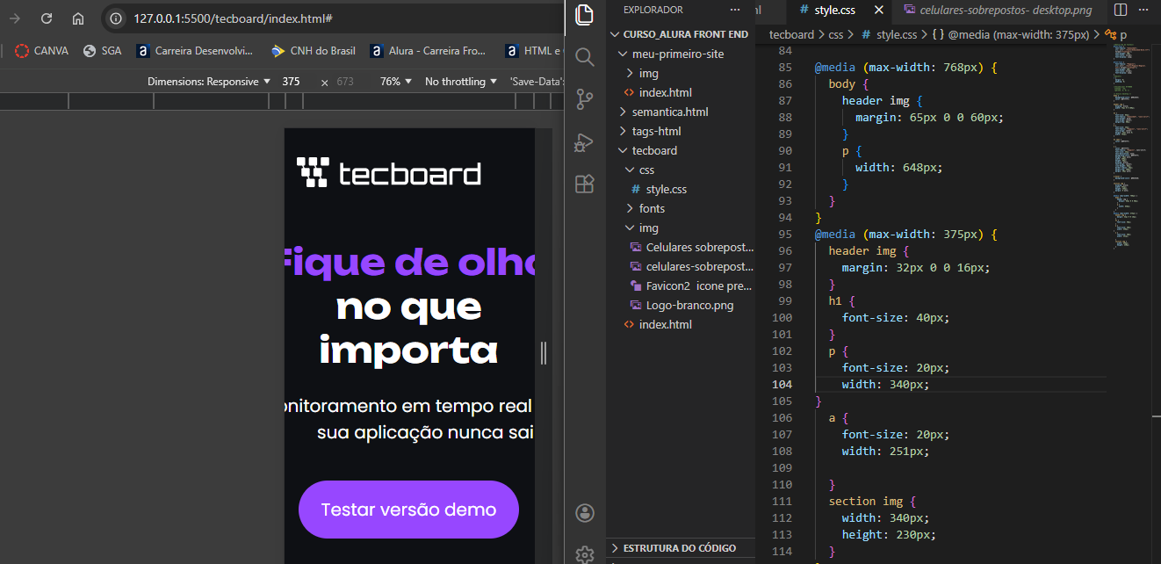Image resolution: width=1161 pixels, height=564 pixels.
Task: Open the CANVA bookmark
Action: 41,51
